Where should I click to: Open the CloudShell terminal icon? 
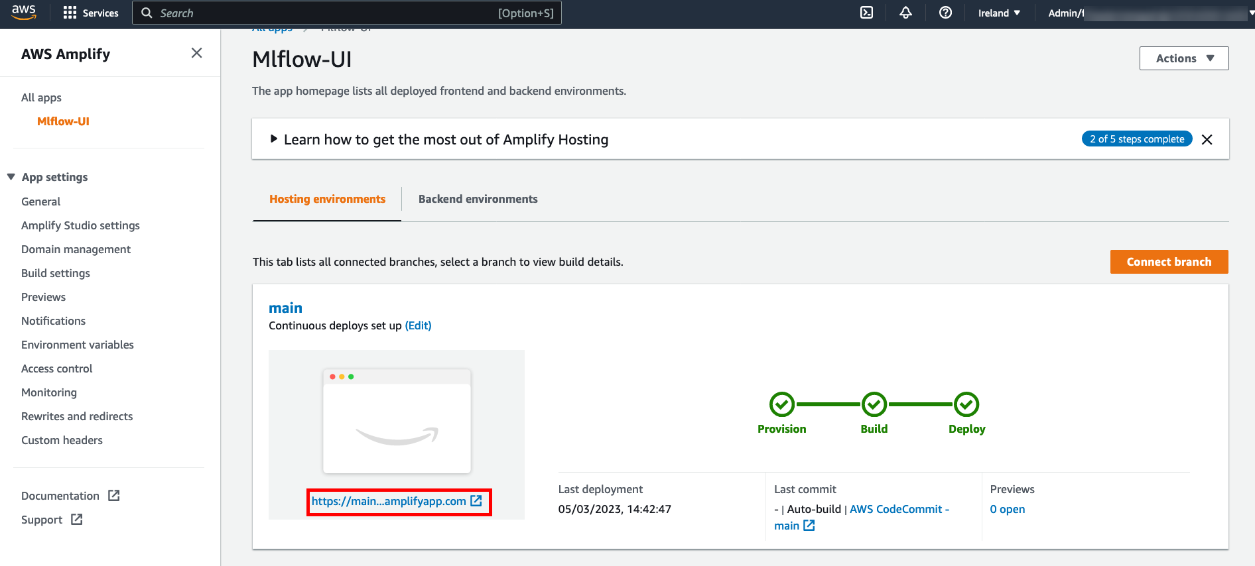866,13
